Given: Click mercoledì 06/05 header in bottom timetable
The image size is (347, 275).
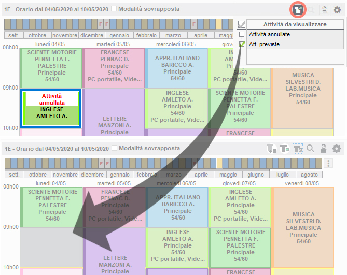Looking at the screenshot, I should click(176, 183).
